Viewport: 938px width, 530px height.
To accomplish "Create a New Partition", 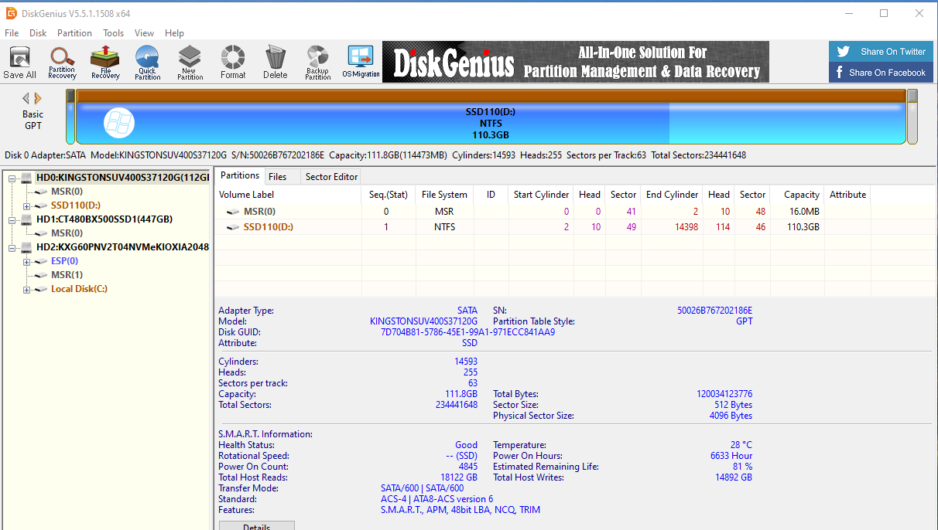I will 190,62.
